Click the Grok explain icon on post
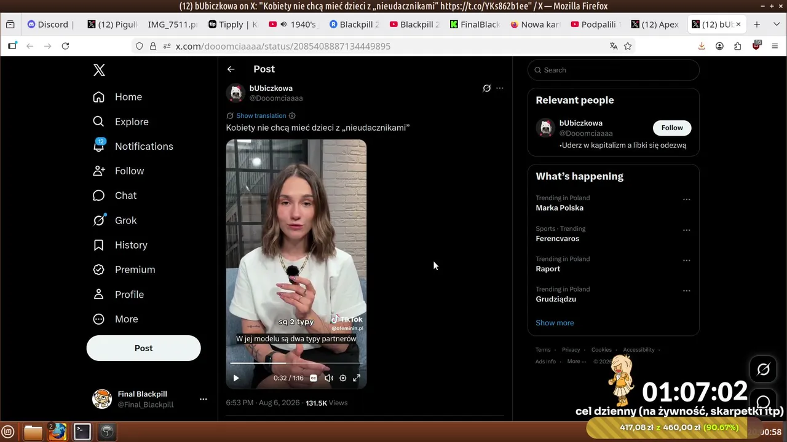 (x=486, y=88)
